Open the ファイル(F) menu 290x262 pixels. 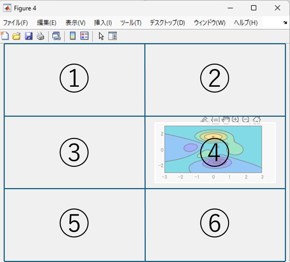click(15, 23)
